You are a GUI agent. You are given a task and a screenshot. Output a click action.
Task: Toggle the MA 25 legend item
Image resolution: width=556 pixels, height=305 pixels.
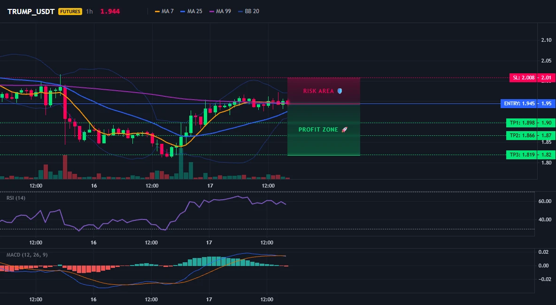pos(191,11)
